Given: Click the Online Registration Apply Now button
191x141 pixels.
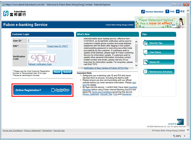Looking at the screenshot, I should 42,90.
